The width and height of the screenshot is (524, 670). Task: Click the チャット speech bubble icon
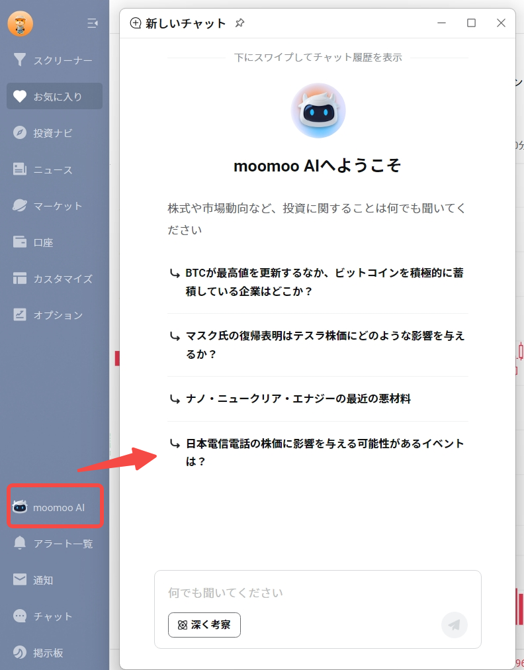tap(20, 616)
